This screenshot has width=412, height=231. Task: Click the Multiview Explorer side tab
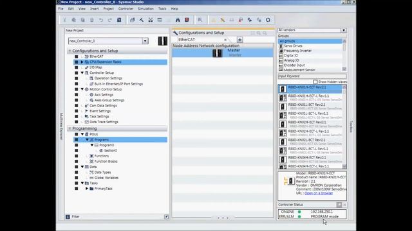[62, 126]
